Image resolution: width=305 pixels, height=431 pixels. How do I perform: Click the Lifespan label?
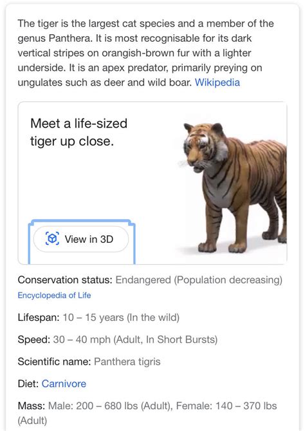39,318
